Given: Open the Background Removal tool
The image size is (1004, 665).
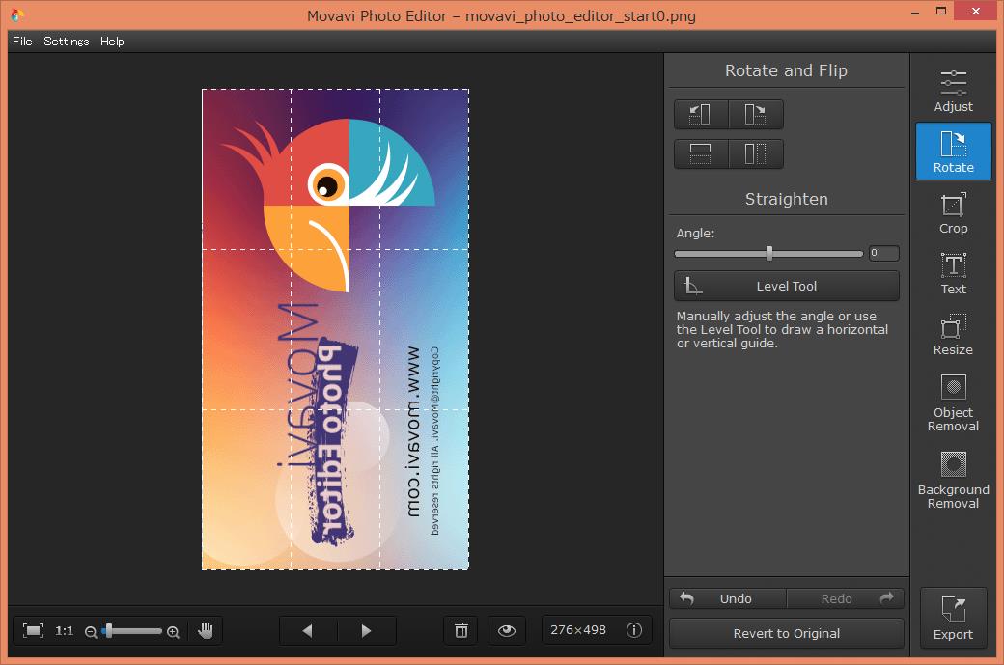Looking at the screenshot, I should [954, 480].
